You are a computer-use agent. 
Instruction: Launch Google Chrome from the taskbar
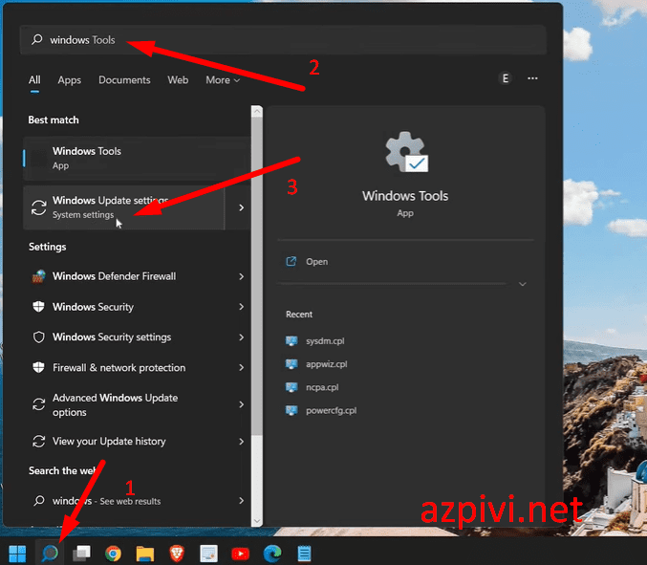[113, 554]
